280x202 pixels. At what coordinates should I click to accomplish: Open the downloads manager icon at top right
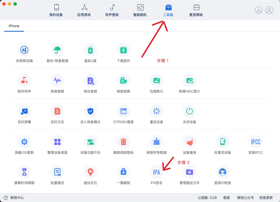[x=259, y=10]
